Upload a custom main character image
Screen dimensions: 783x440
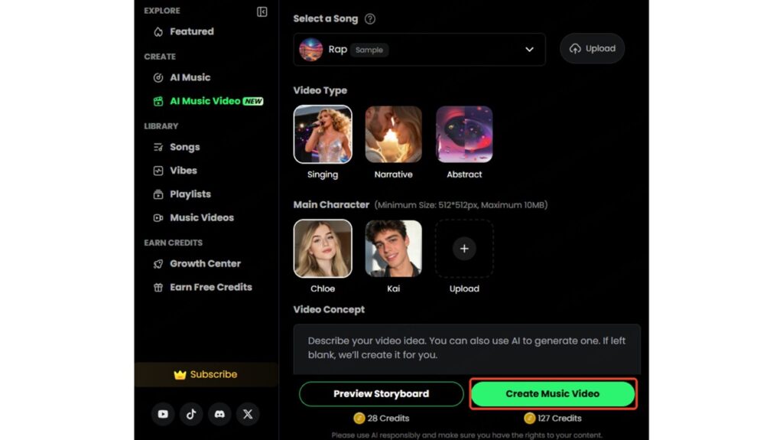[x=464, y=249]
